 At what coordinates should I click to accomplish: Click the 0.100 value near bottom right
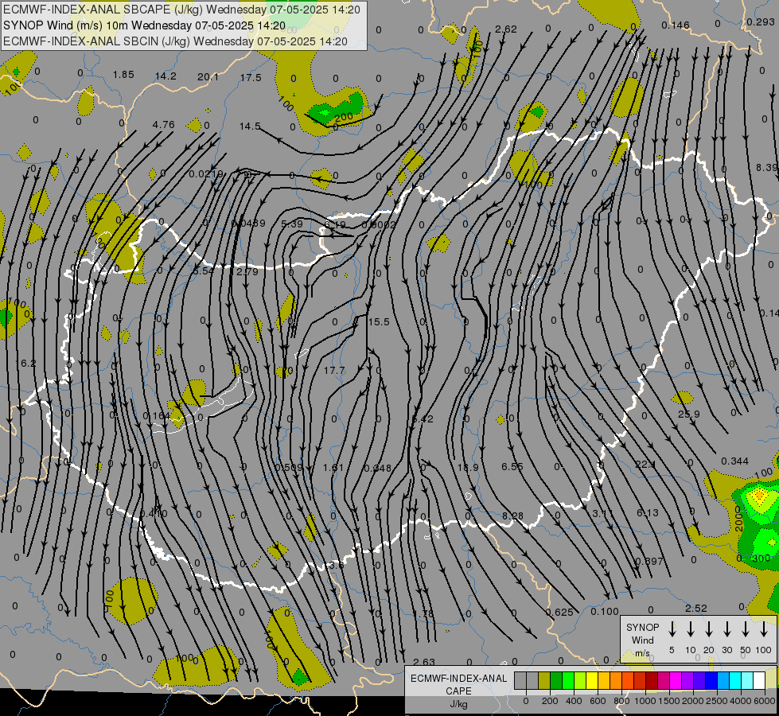pos(605,611)
